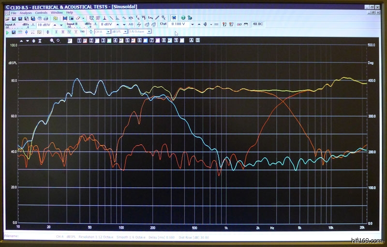
Task: Click the zoom magnifier icon above the graph
Action: (x=52, y=41)
